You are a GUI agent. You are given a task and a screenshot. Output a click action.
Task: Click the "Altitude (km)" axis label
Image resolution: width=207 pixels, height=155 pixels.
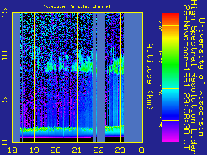150,77
